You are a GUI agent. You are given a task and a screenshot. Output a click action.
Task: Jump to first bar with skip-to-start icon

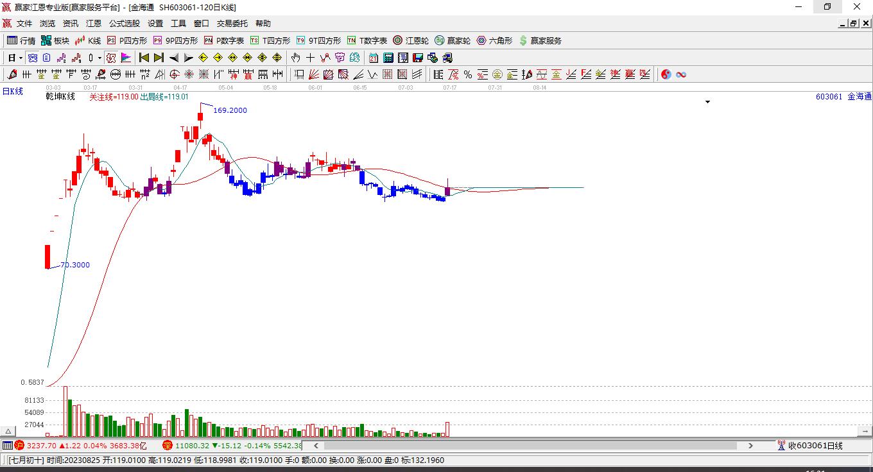tap(144, 58)
